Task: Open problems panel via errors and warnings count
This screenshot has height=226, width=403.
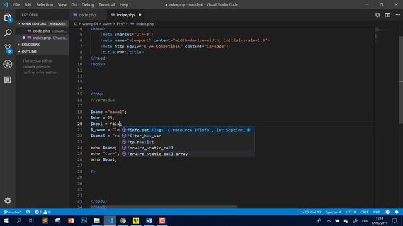Action: click(x=43, y=212)
